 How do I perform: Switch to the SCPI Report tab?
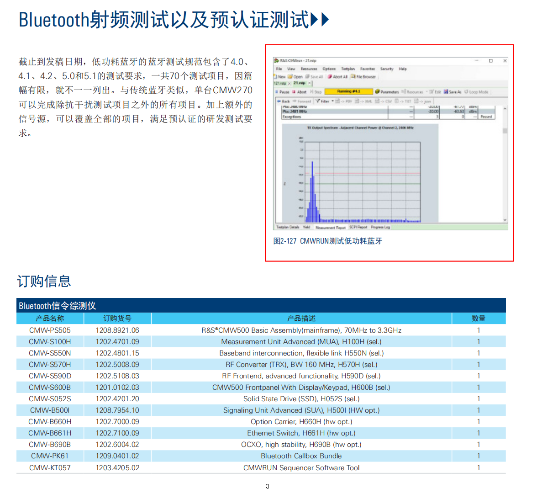(x=358, y=227)
